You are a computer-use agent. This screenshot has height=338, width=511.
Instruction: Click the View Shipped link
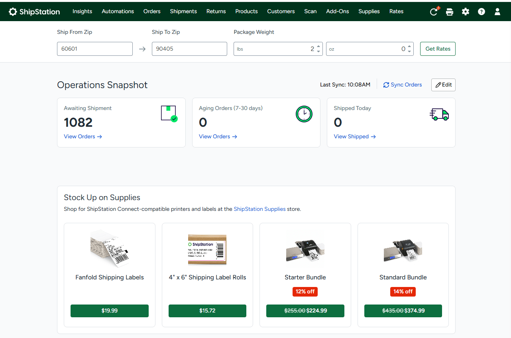(355, 137)
